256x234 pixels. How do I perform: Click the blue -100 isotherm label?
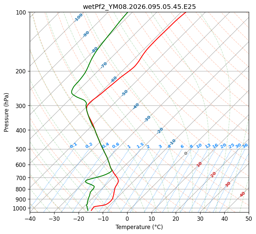pos(78,18)
